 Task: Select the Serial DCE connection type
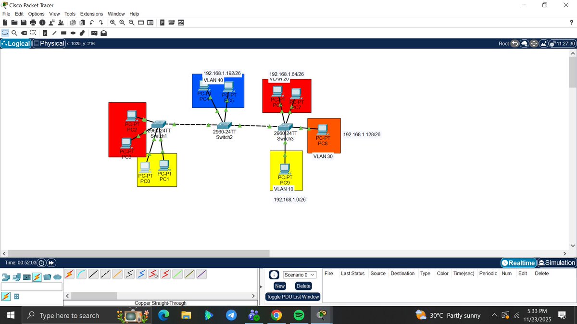click(153, 274)
